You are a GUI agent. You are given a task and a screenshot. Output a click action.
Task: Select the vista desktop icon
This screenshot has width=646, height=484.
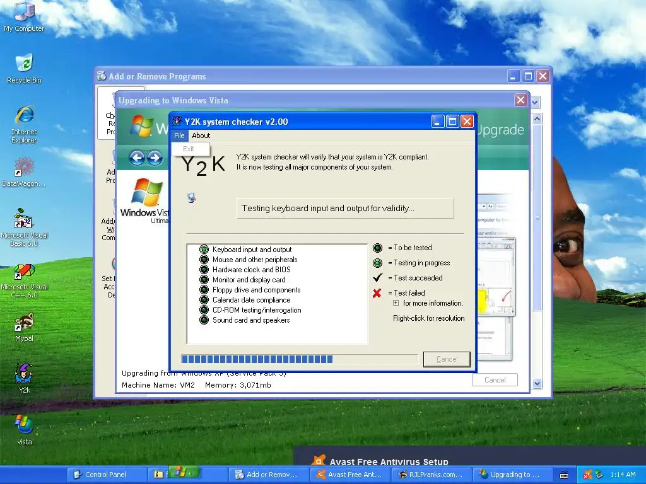[24, 430]
